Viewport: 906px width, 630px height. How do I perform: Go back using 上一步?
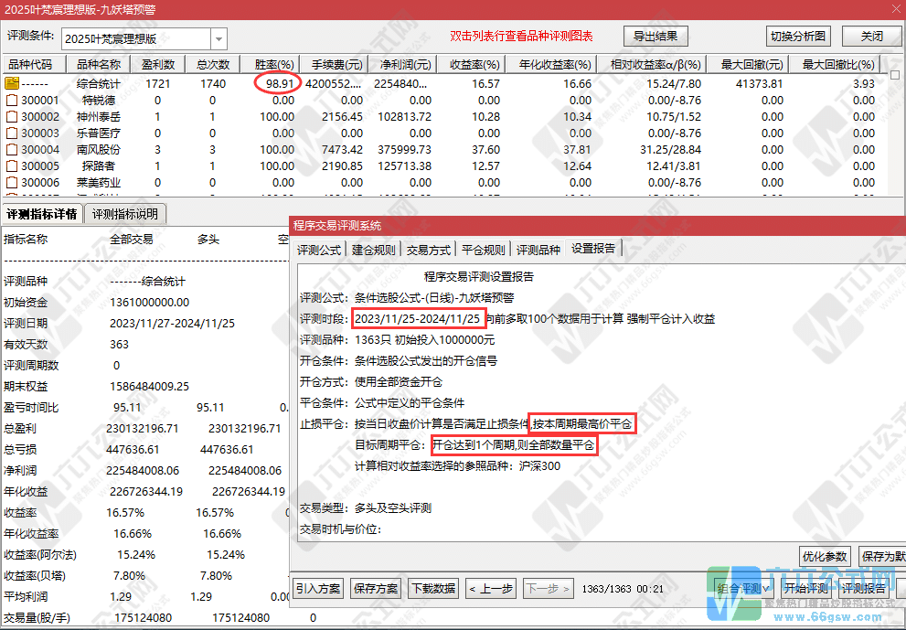click(489, 589)
